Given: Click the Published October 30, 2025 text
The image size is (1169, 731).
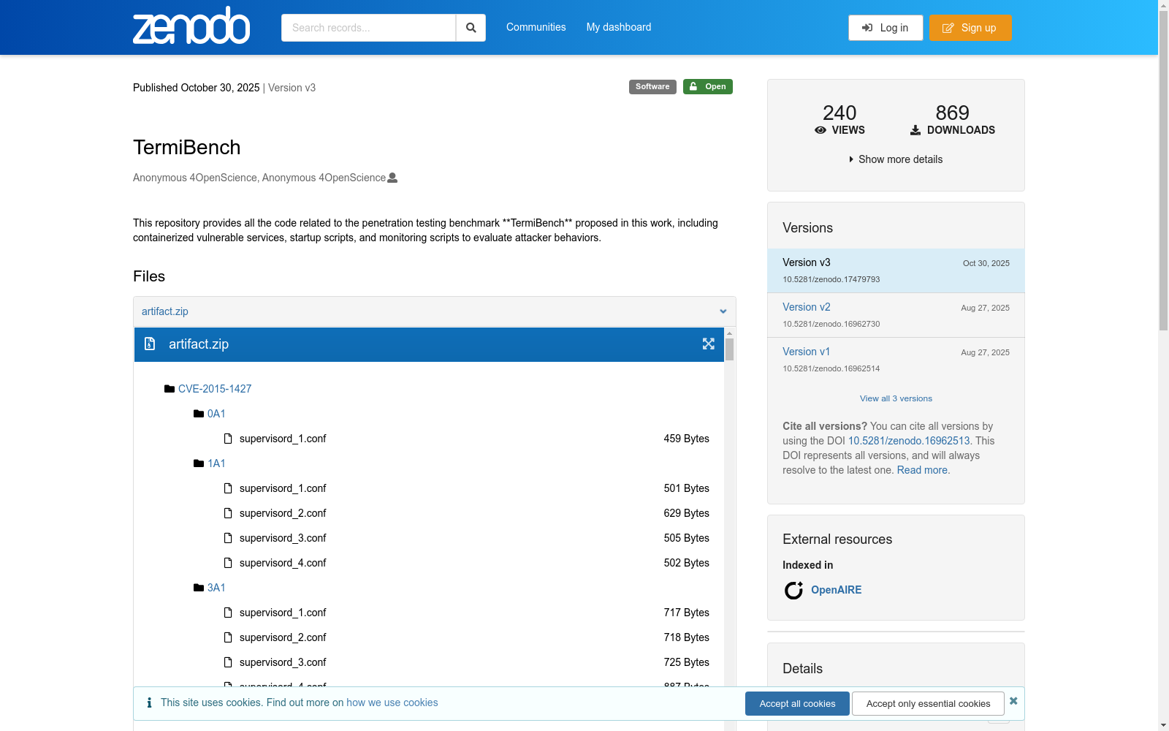Looking at the screenshot, I should 197,88.
